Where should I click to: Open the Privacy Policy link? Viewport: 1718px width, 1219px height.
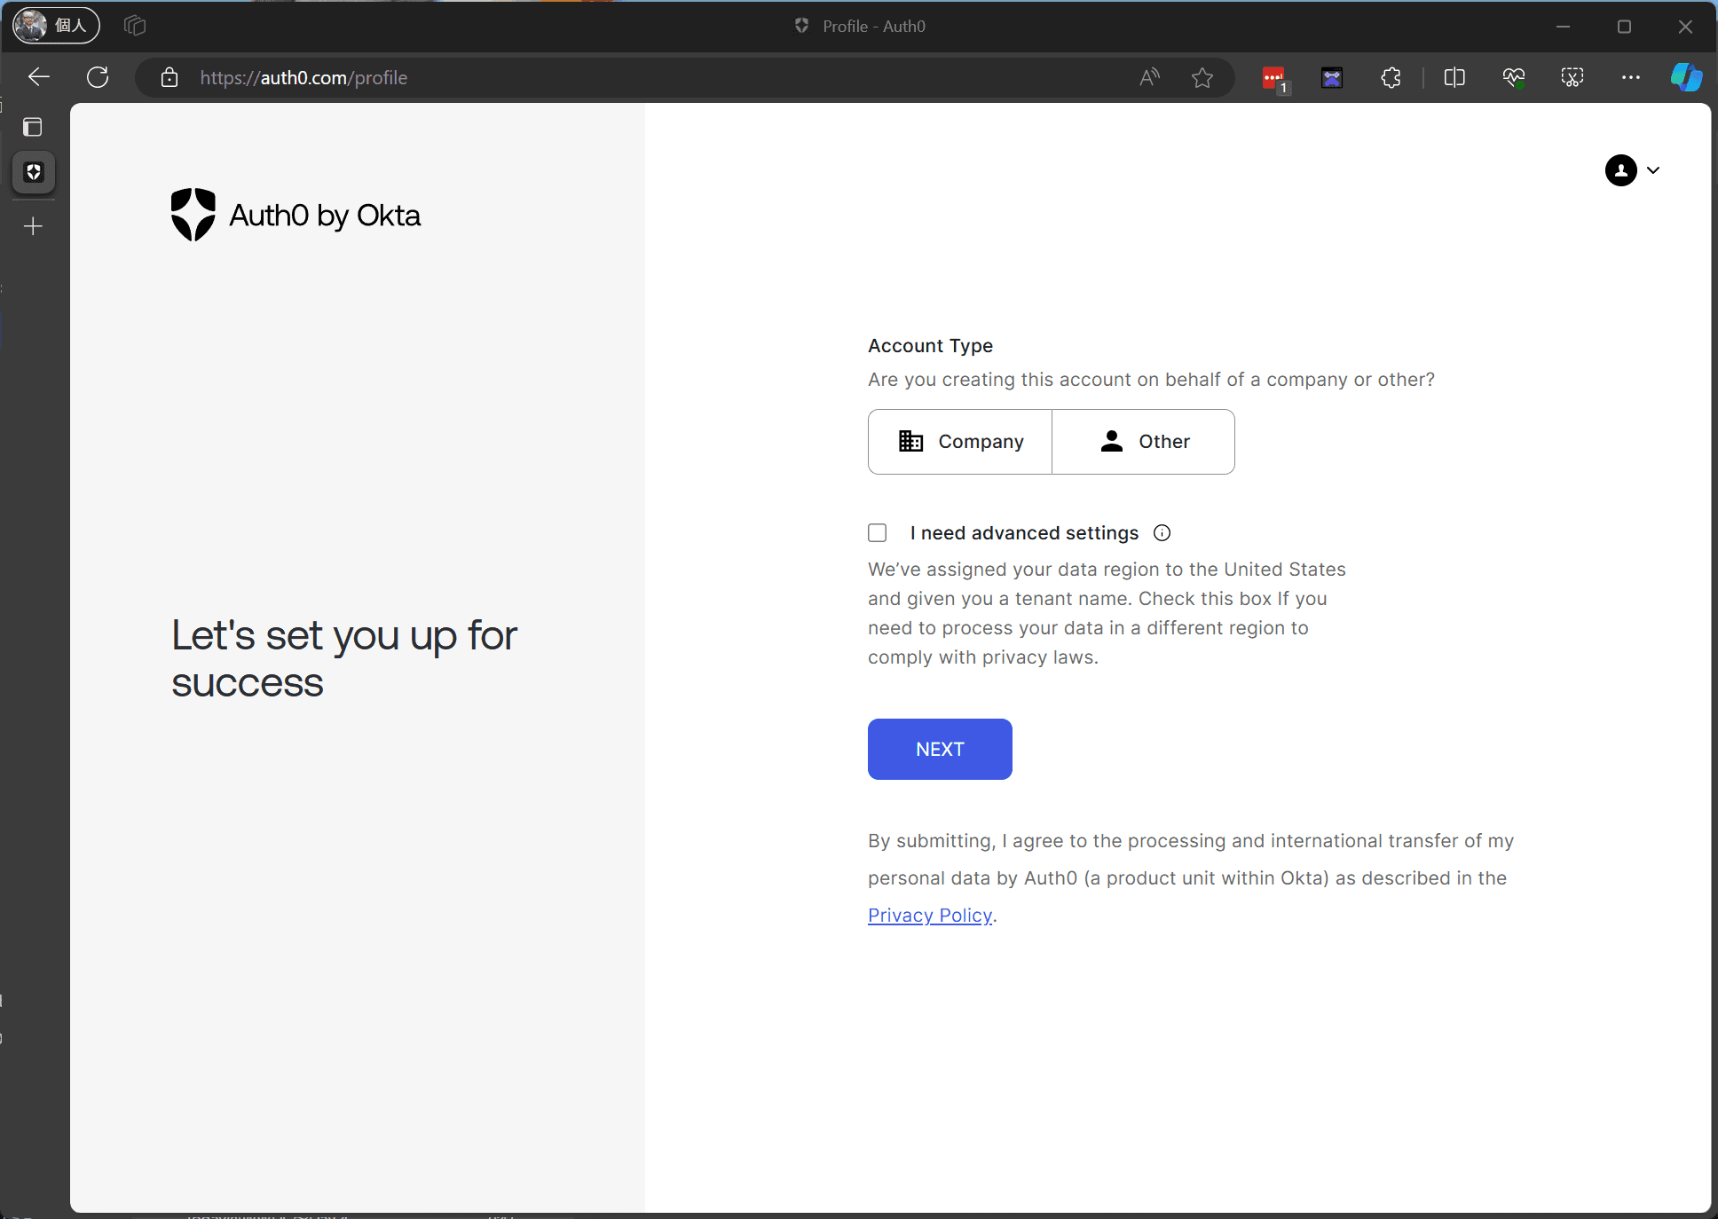tap(929, 916)
